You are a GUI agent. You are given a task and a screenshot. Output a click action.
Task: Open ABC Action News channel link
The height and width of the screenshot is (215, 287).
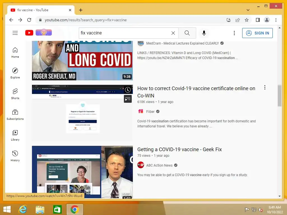tap(159, 165)
